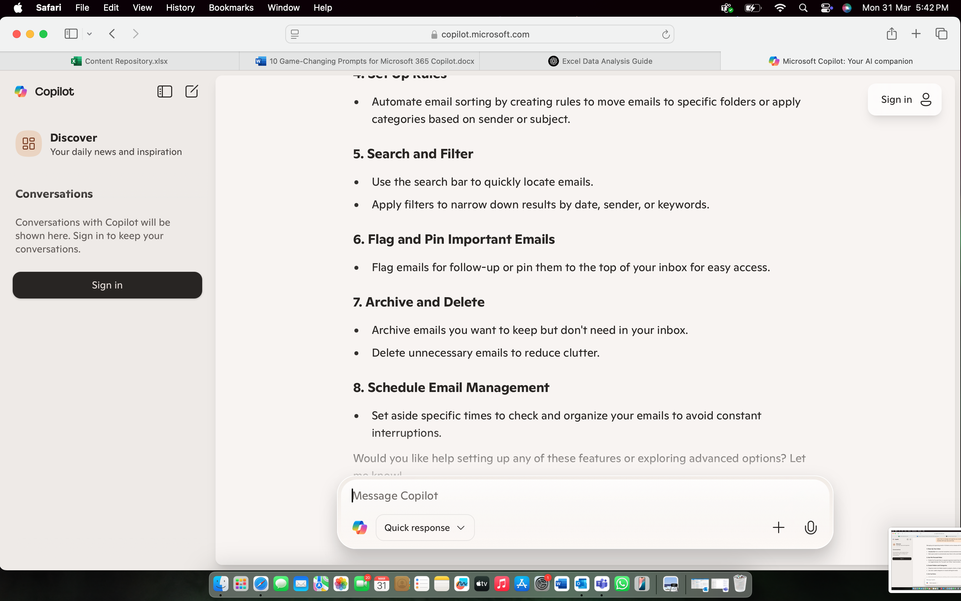The image size is (961, 601).
Task: Click the dark Sign in button in the sidebar
Action: [x=107, y=285]
